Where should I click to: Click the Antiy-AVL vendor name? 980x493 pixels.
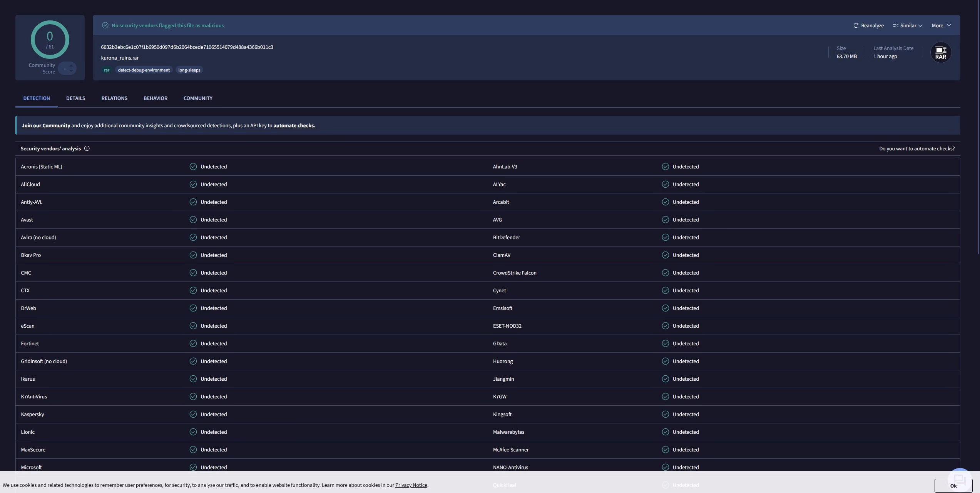(x=32, y=202)
